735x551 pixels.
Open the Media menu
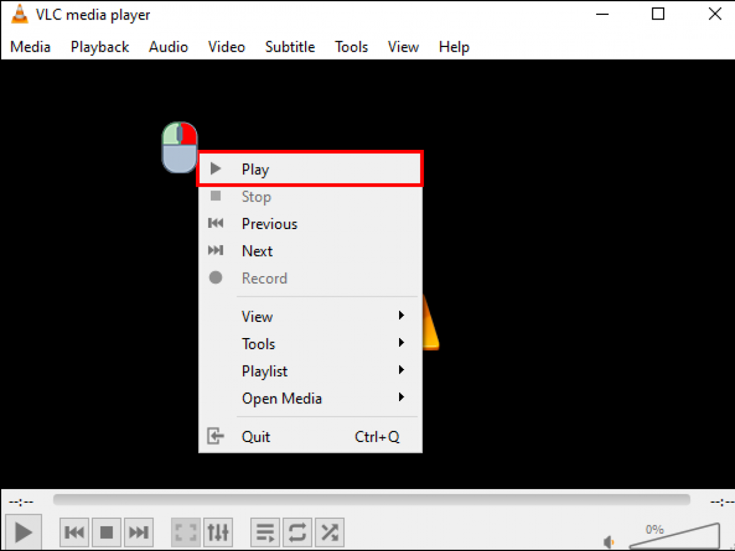pyautogui.click(x=30, y=47)
